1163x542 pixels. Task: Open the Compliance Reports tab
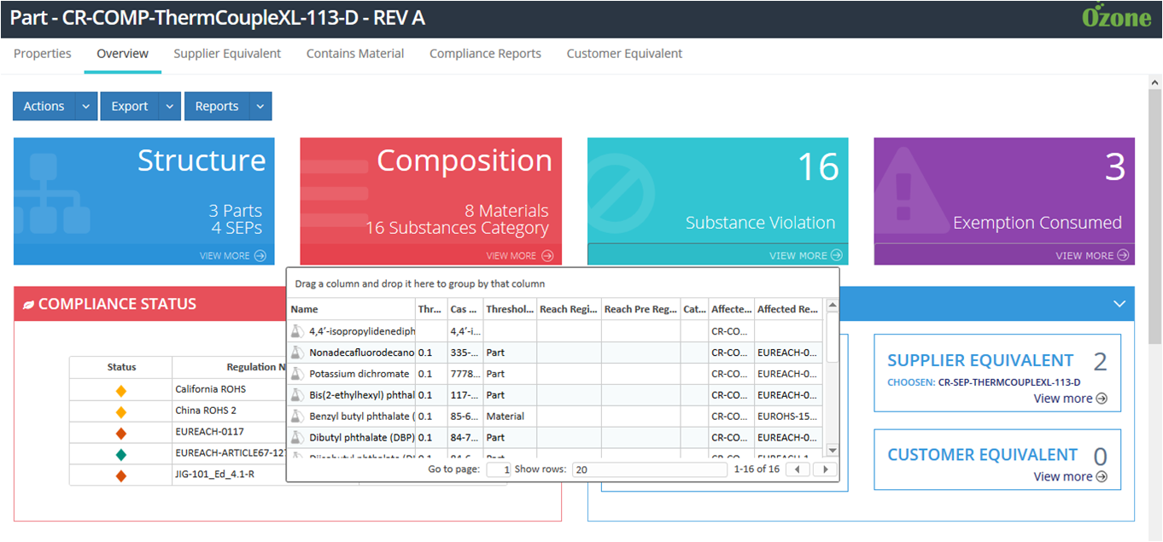tap(485, 54)
